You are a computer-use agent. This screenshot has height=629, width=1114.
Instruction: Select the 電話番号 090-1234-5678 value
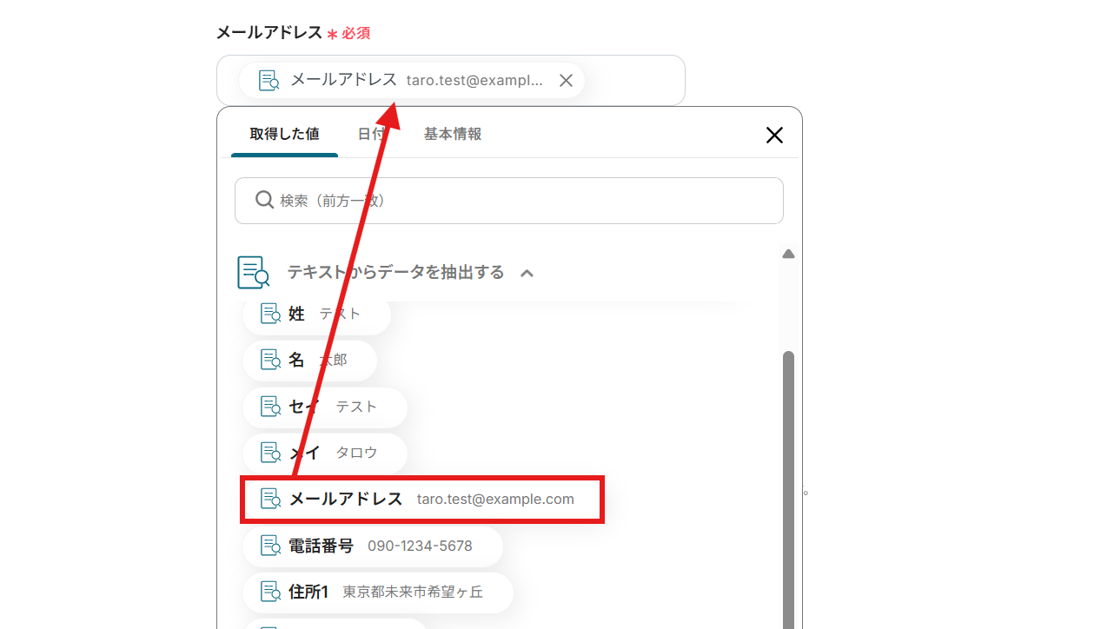372,546
